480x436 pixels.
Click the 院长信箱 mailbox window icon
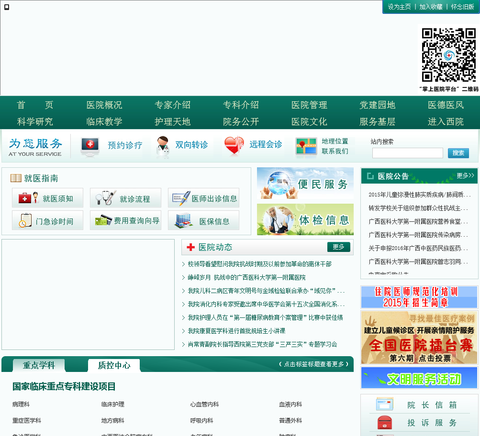coord(384,404)
